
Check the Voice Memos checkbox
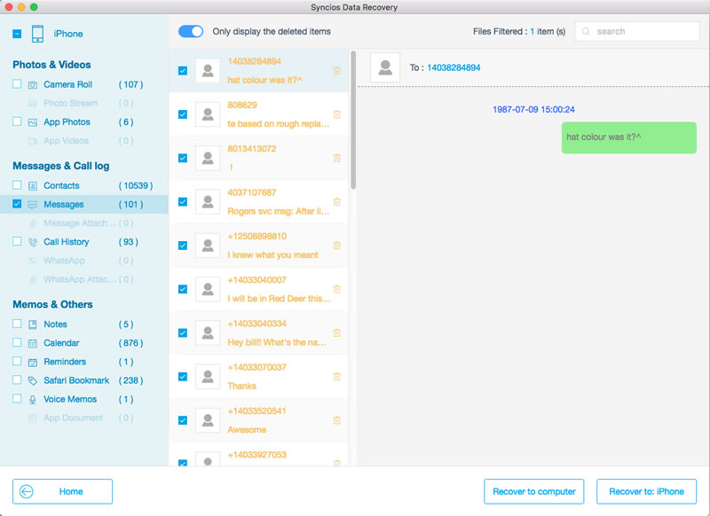(17, 398)
